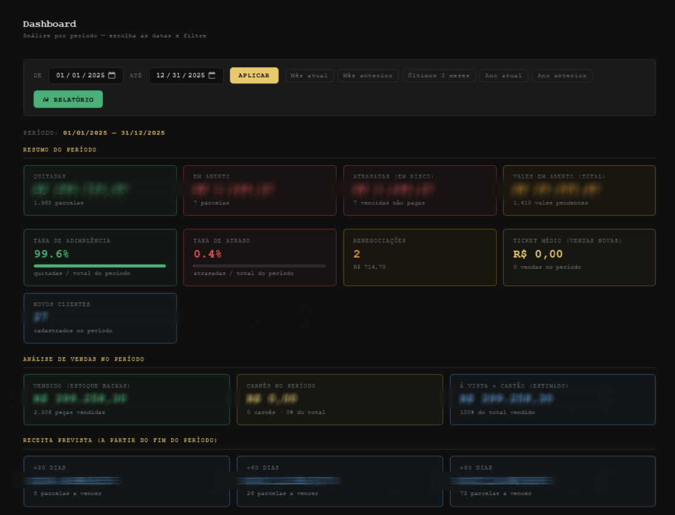675x515 pixels.
Task: Click the Carnês no Período card
Action: pos(340,400)
